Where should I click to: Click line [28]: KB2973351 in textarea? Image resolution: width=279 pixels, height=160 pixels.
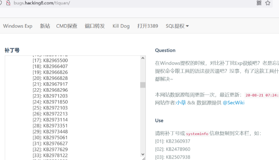50,126
